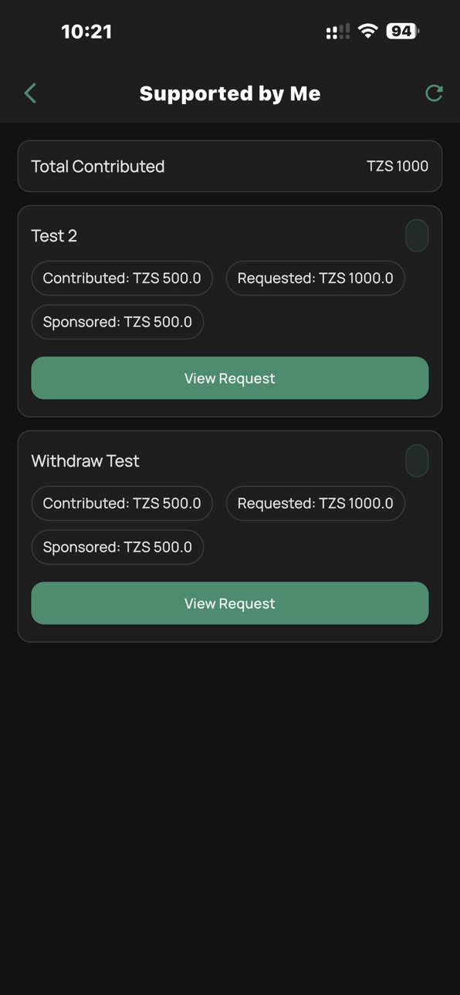Viewport: 460px width, 995px height.
Task: Select Withdraw Test Requested TZS 1000.0 chip
Action: click(315, 504)
